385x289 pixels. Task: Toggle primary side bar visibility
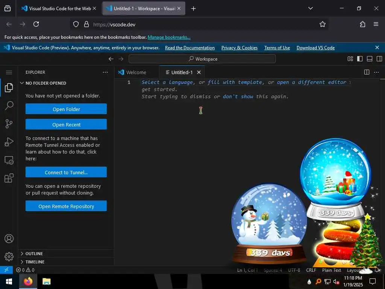pyautogui.click(x=360, y=59)
